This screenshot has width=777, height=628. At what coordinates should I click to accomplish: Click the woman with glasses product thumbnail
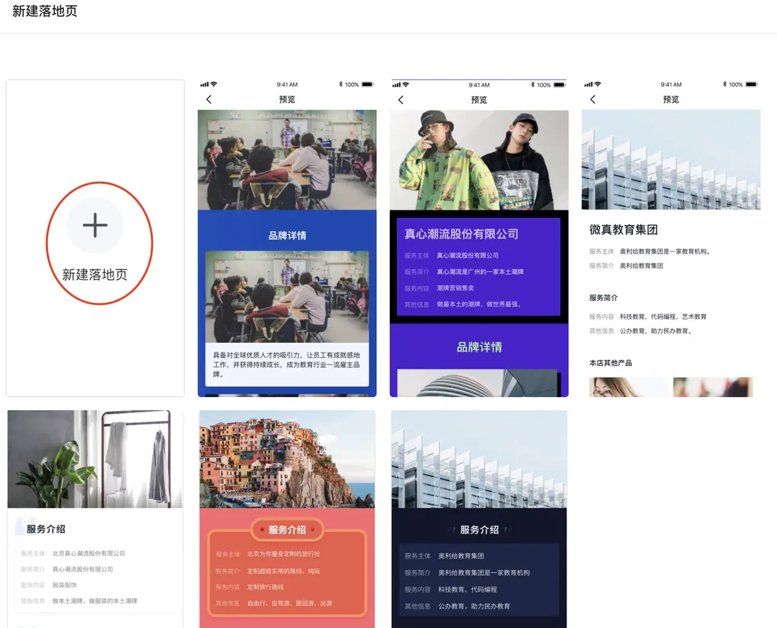[629, 387]
